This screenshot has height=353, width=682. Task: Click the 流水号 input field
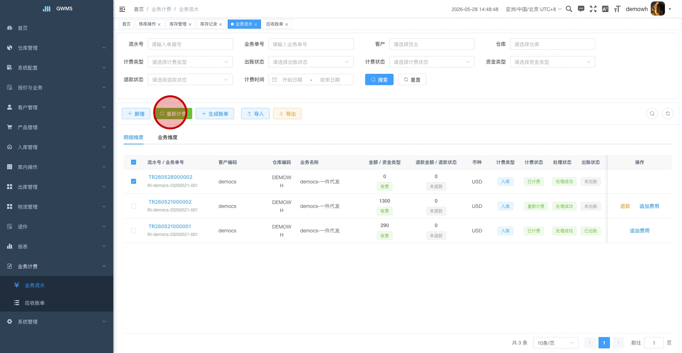coord(190,44)
